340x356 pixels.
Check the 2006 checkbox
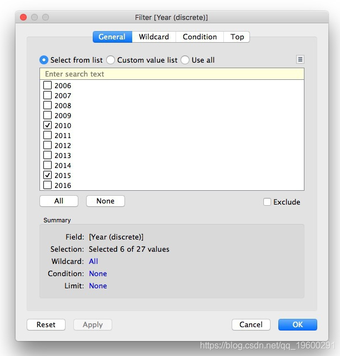(47, 85)
